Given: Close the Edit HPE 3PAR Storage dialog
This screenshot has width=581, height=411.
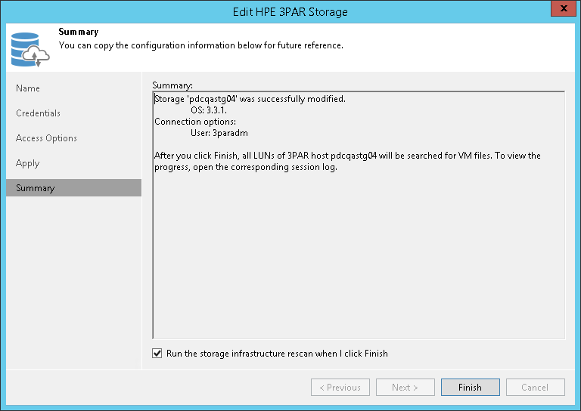Looking at the screenshot, I should pos(563,8).
